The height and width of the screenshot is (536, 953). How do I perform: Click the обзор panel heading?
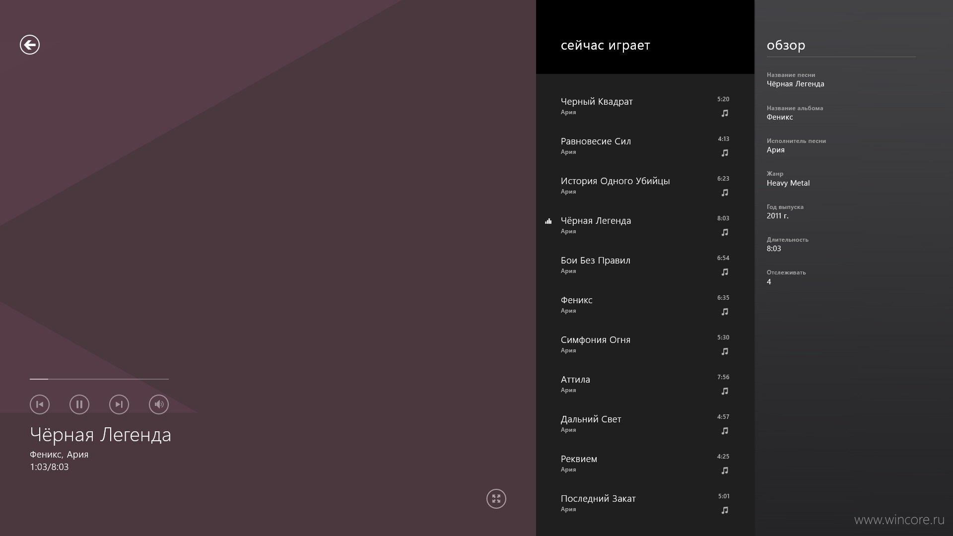coord(786,45)
